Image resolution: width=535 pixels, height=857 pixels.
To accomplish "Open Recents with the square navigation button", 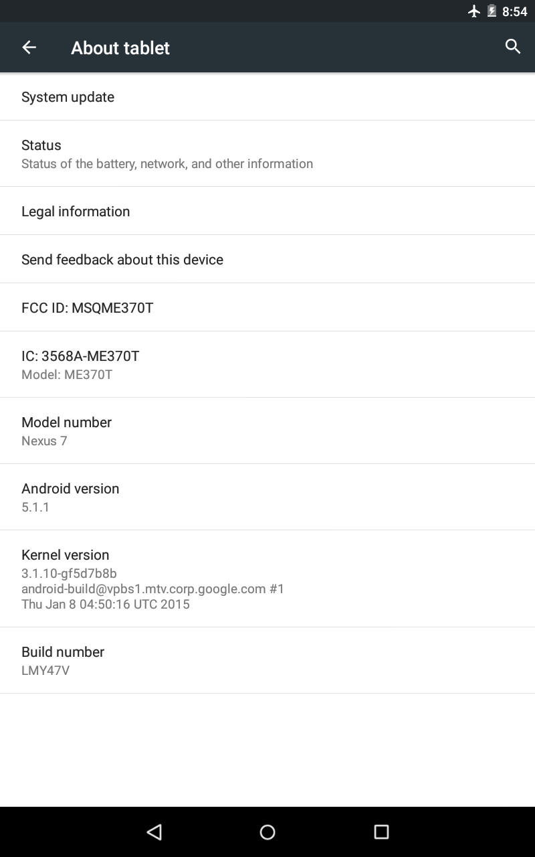I will (x=381, y=832).
